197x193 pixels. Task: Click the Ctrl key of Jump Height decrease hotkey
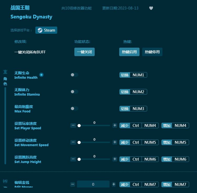click(x=136, y=159)
